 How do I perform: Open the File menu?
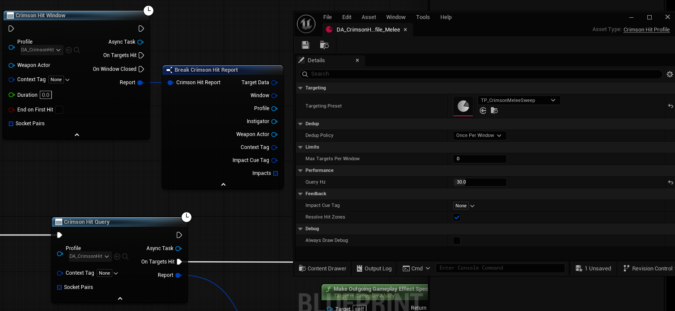point(328,17)
